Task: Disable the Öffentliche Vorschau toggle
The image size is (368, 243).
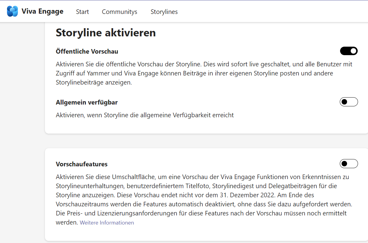Action: (349, 51)
